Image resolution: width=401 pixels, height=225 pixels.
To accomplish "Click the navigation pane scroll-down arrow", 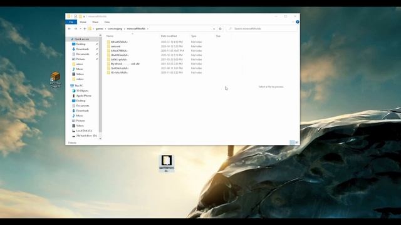I will 100,139.
